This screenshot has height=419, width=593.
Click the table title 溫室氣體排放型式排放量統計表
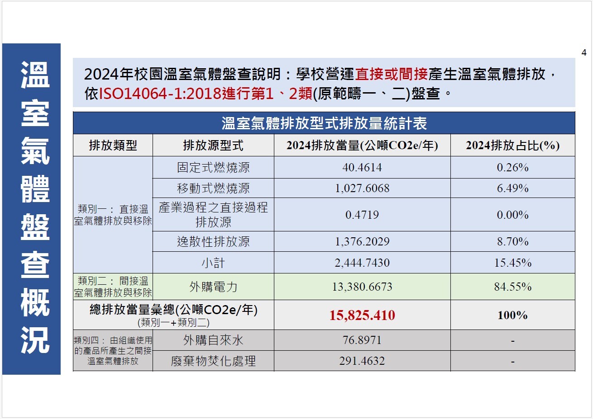(324, 123)
